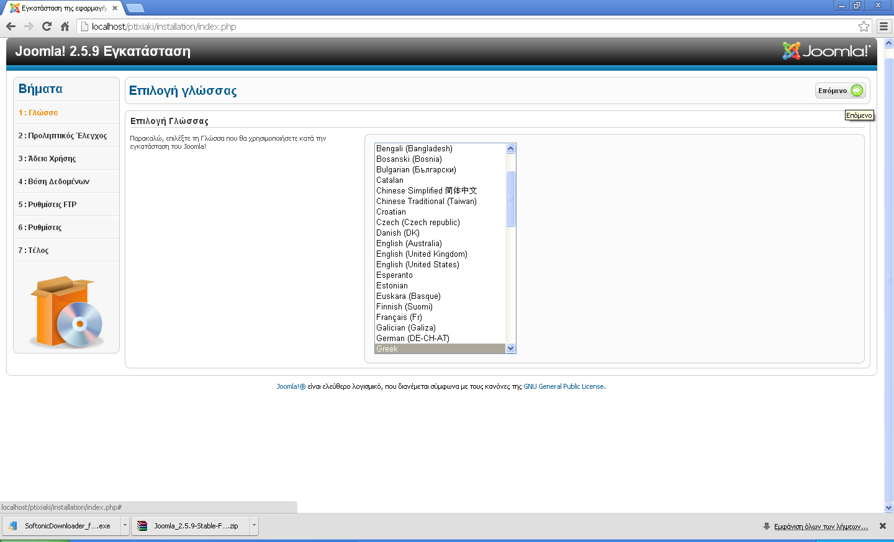
Task: Open a new browser tab
Action: [135, 8]
